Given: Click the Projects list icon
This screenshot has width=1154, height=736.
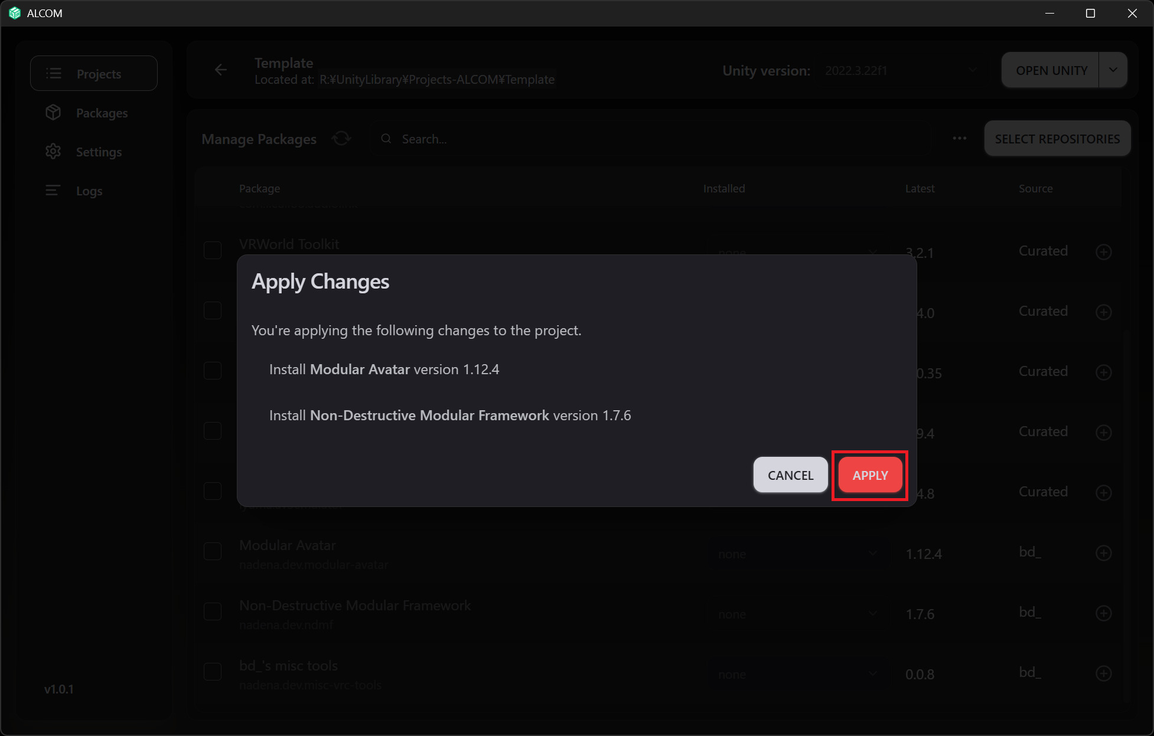Looking at the screenshot, I should tap(54, 73).
